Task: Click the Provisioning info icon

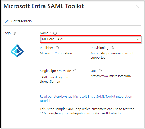Action: [112, 48]
